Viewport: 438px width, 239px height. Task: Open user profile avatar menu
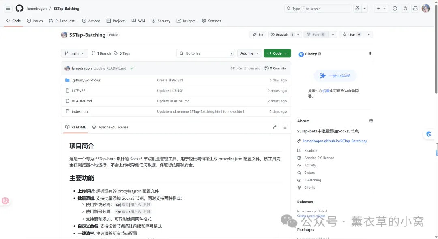tap(426, 9)
